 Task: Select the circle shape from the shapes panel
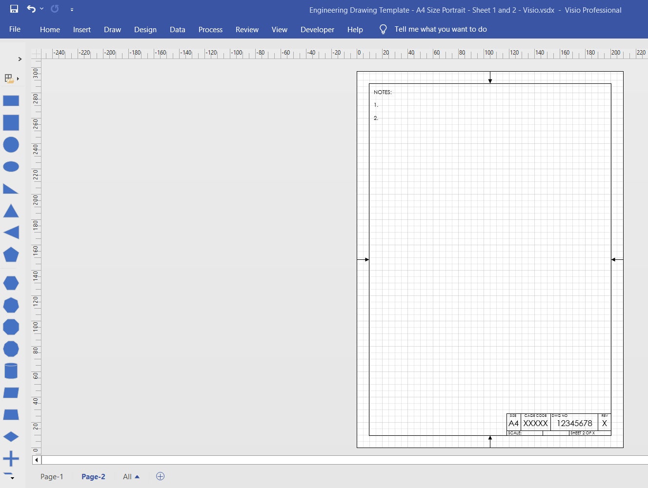coord(11,145)
